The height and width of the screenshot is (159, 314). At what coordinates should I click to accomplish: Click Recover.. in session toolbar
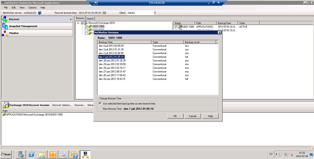click(80, 105)
